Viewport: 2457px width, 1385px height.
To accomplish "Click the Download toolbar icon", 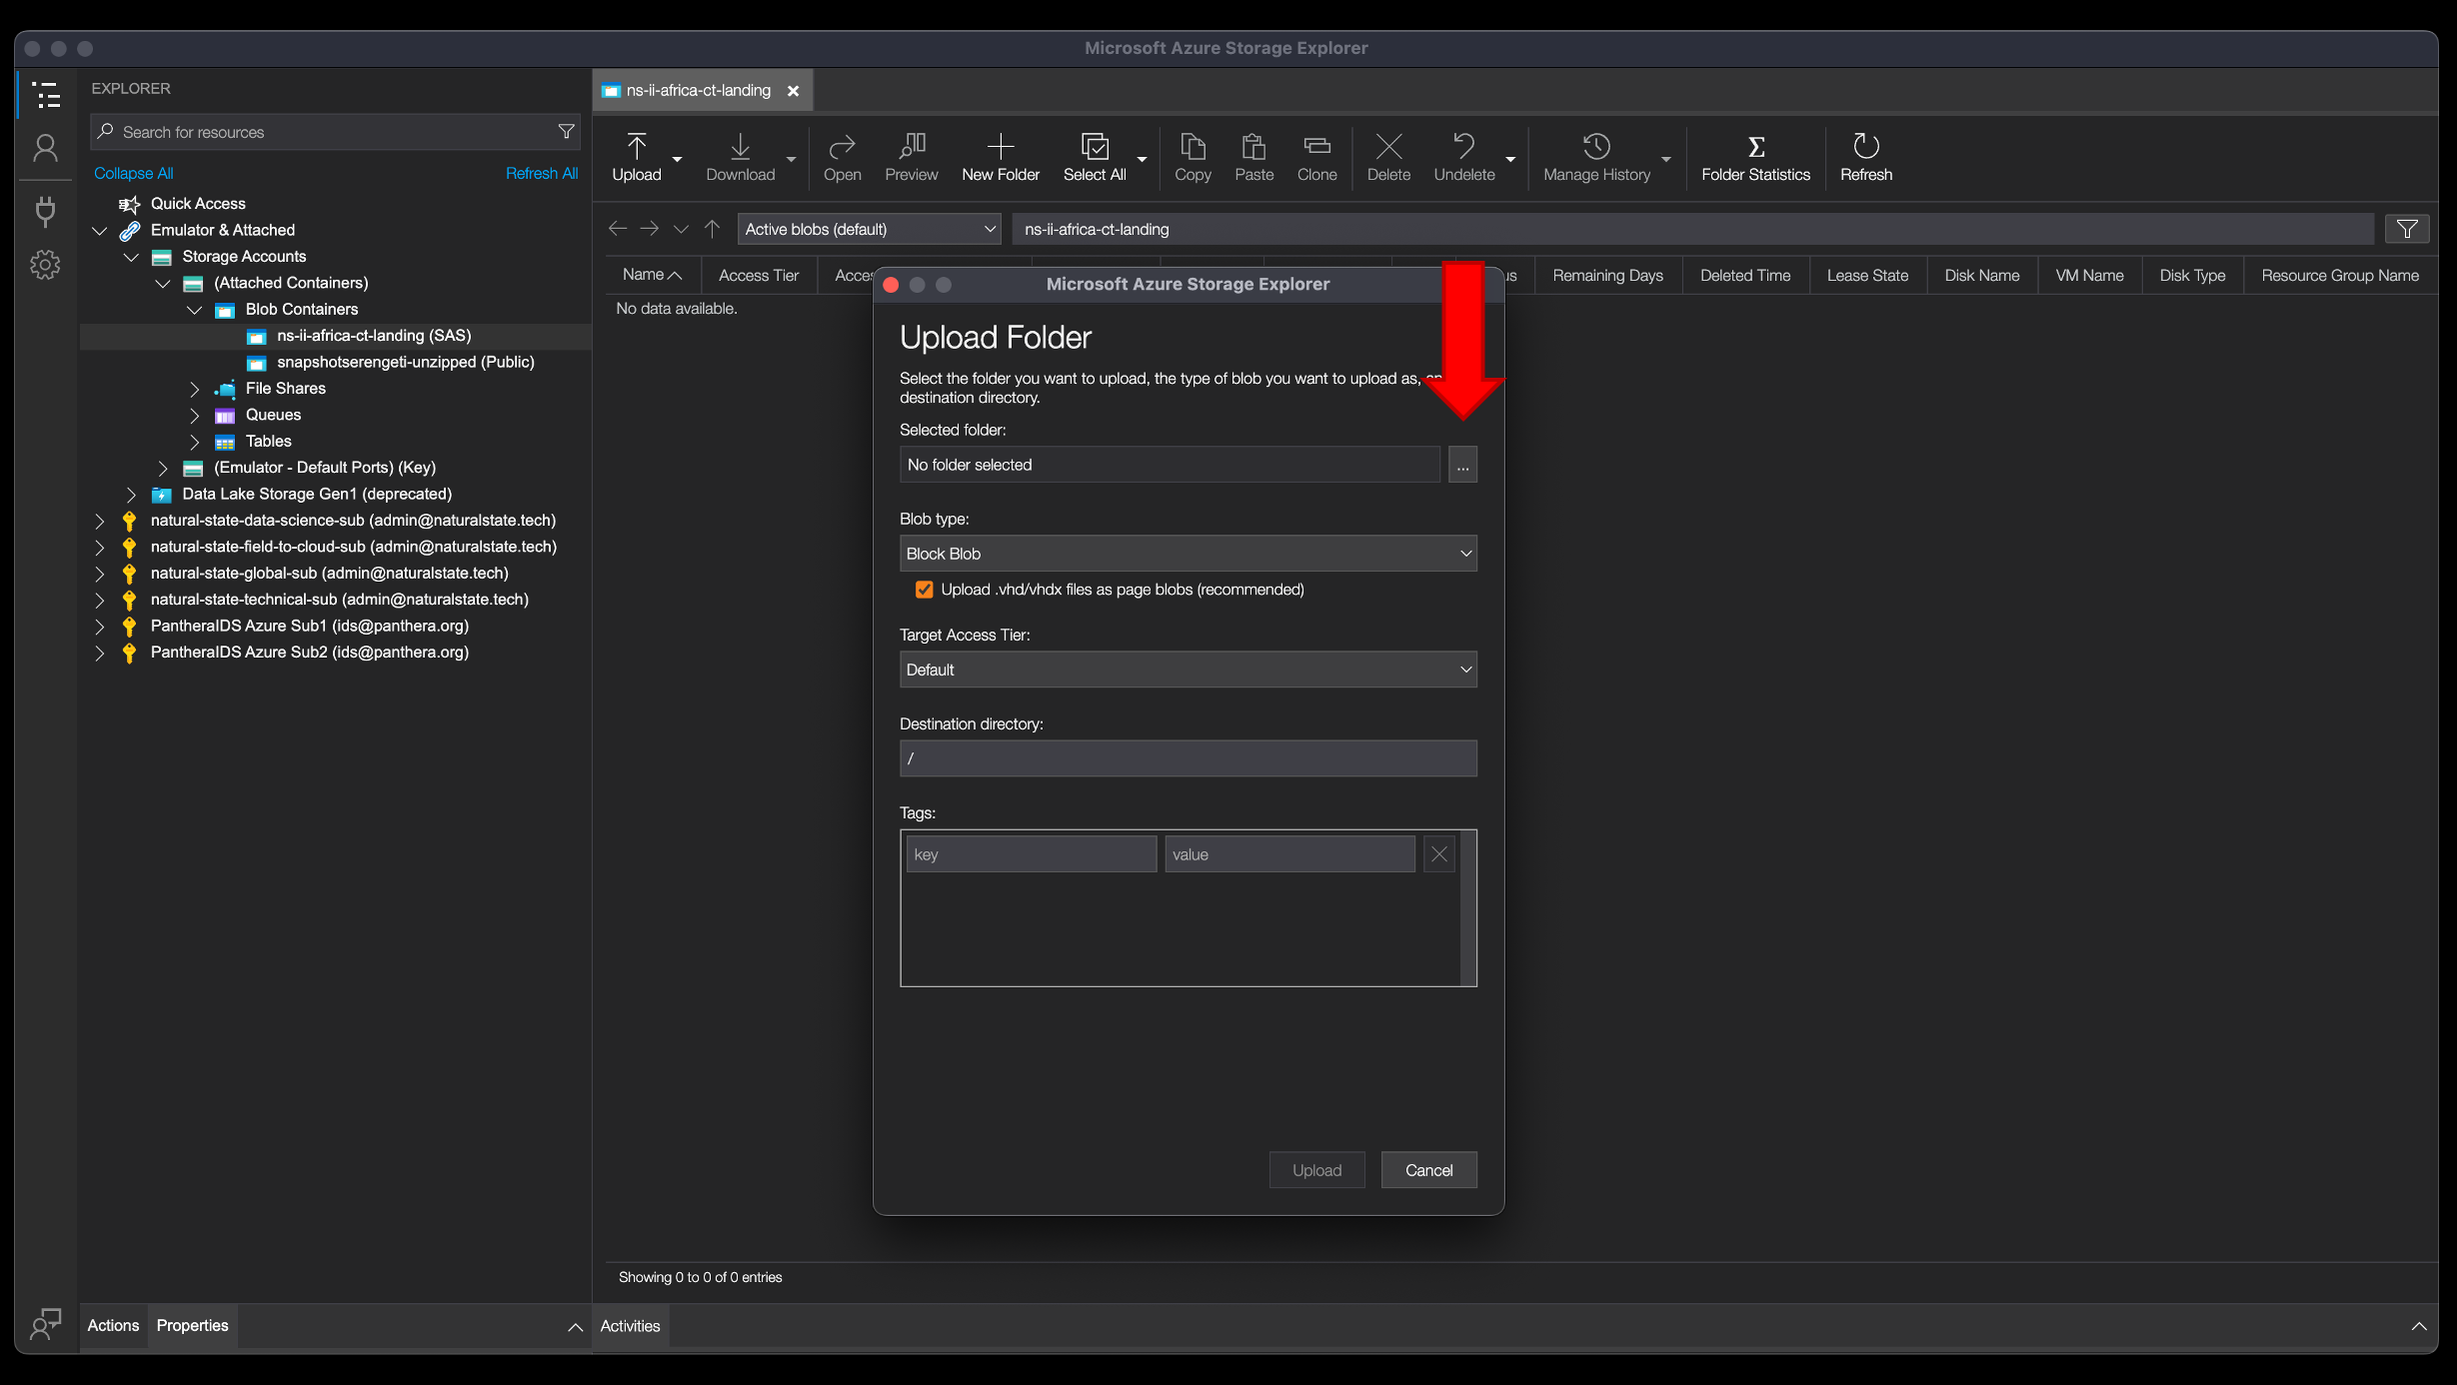I will 740,158.
